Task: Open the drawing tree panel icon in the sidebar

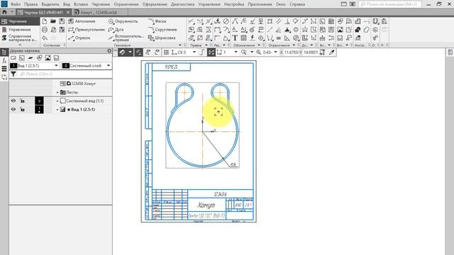Action: [x=4, y=52]
